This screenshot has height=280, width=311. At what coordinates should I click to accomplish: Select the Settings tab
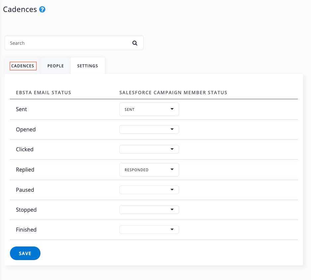88,66
